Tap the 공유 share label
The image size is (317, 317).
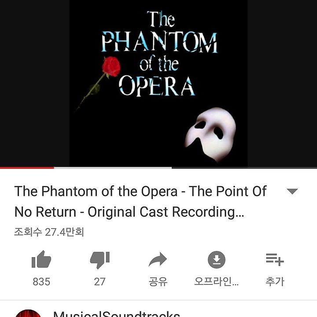click(158, 282)
